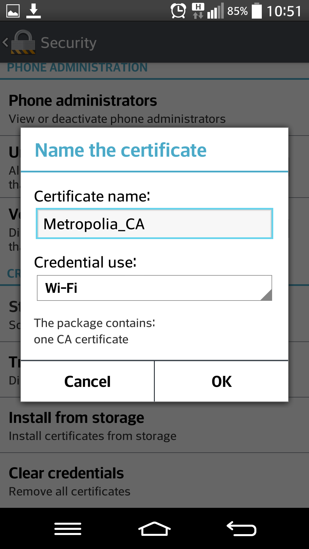Screen dimensions: 309x549
Task: Tap the back chevron beside Security
Action: pos(5,42)
